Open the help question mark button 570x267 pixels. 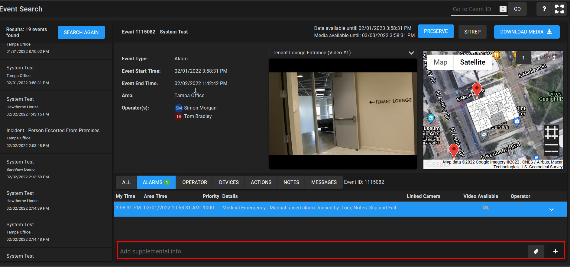pos(544,9)
